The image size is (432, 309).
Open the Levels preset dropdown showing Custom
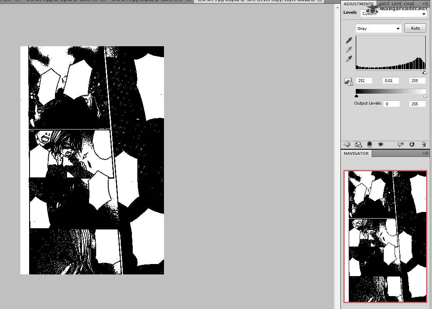(x=394, y=13)
